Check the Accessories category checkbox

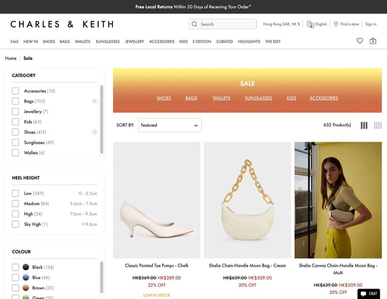[x=15, y=91]
